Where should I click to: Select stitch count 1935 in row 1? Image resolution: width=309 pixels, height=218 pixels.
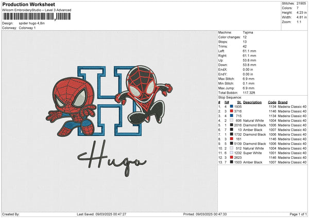238,106
